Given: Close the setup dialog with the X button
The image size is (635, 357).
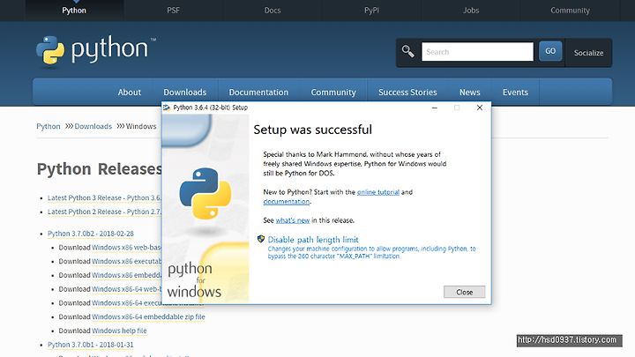Looking at the screenshot, I should (x=480, y=108).
